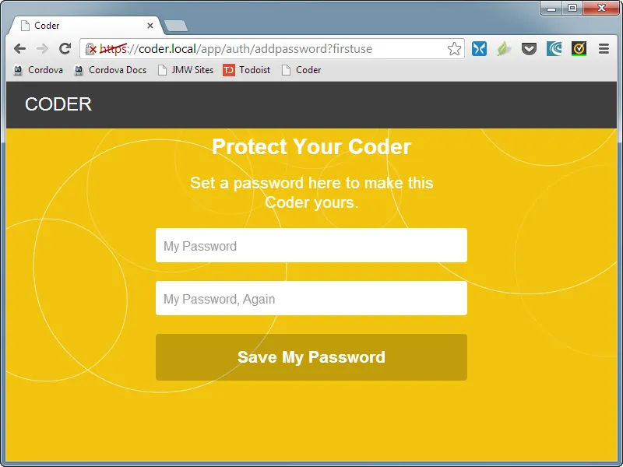Click the teal wave extension icon
The image size is (623, 467).
tap(554, 49)
